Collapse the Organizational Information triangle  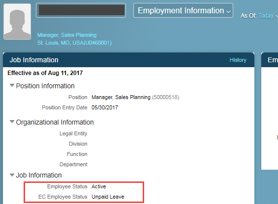tap(12, 122)
